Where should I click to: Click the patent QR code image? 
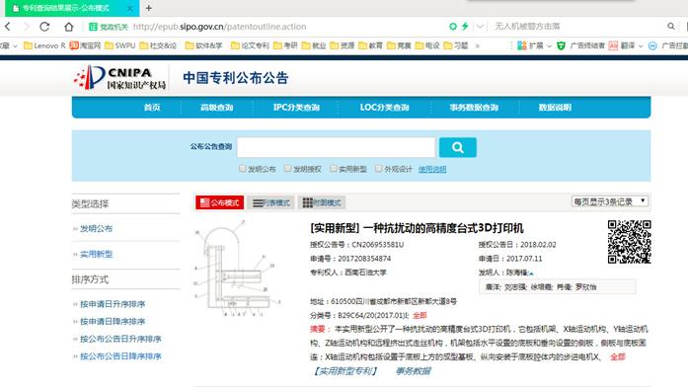[629, 242]
